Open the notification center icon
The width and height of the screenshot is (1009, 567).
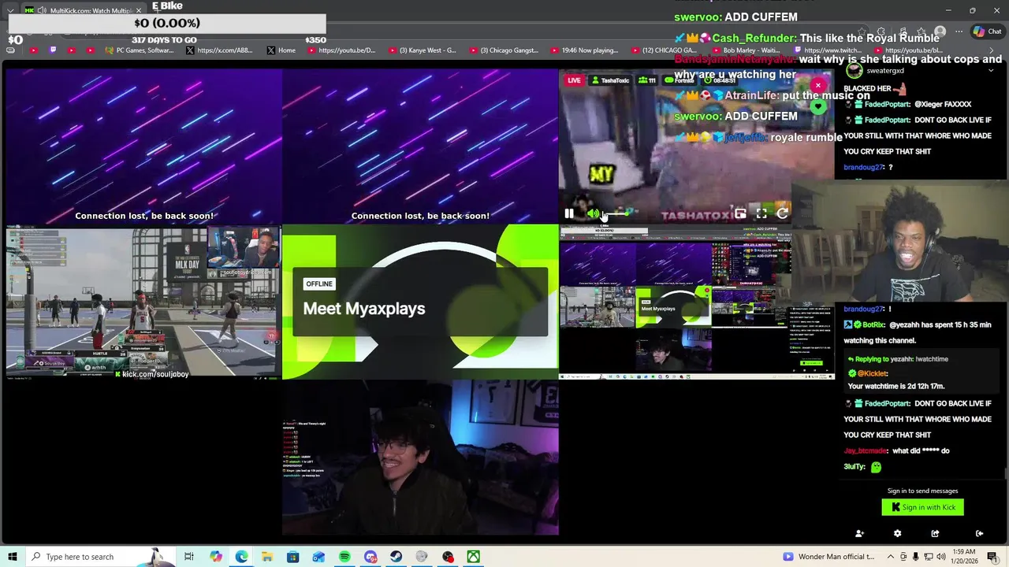click(x=992, y=557)
